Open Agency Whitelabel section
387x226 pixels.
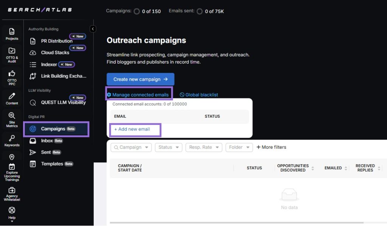click(12, 194)
